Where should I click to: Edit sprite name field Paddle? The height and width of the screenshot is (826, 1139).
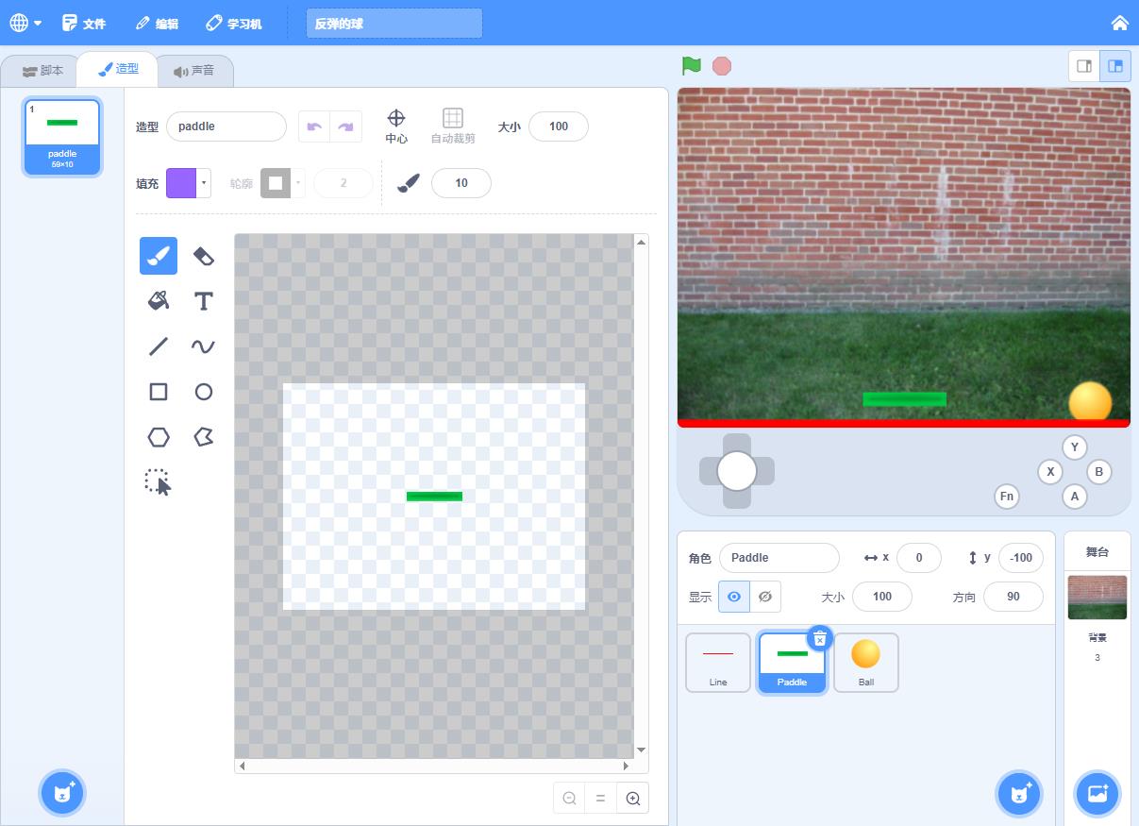pyautogui.click(x=779, y=558)
